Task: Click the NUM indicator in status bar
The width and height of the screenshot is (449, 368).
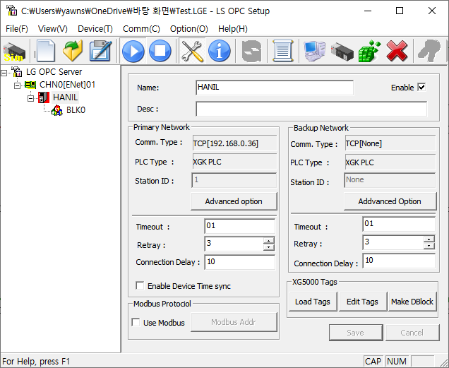Action: point(397,362)
